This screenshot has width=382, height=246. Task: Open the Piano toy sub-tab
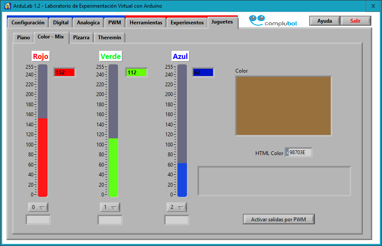point(24,38)
